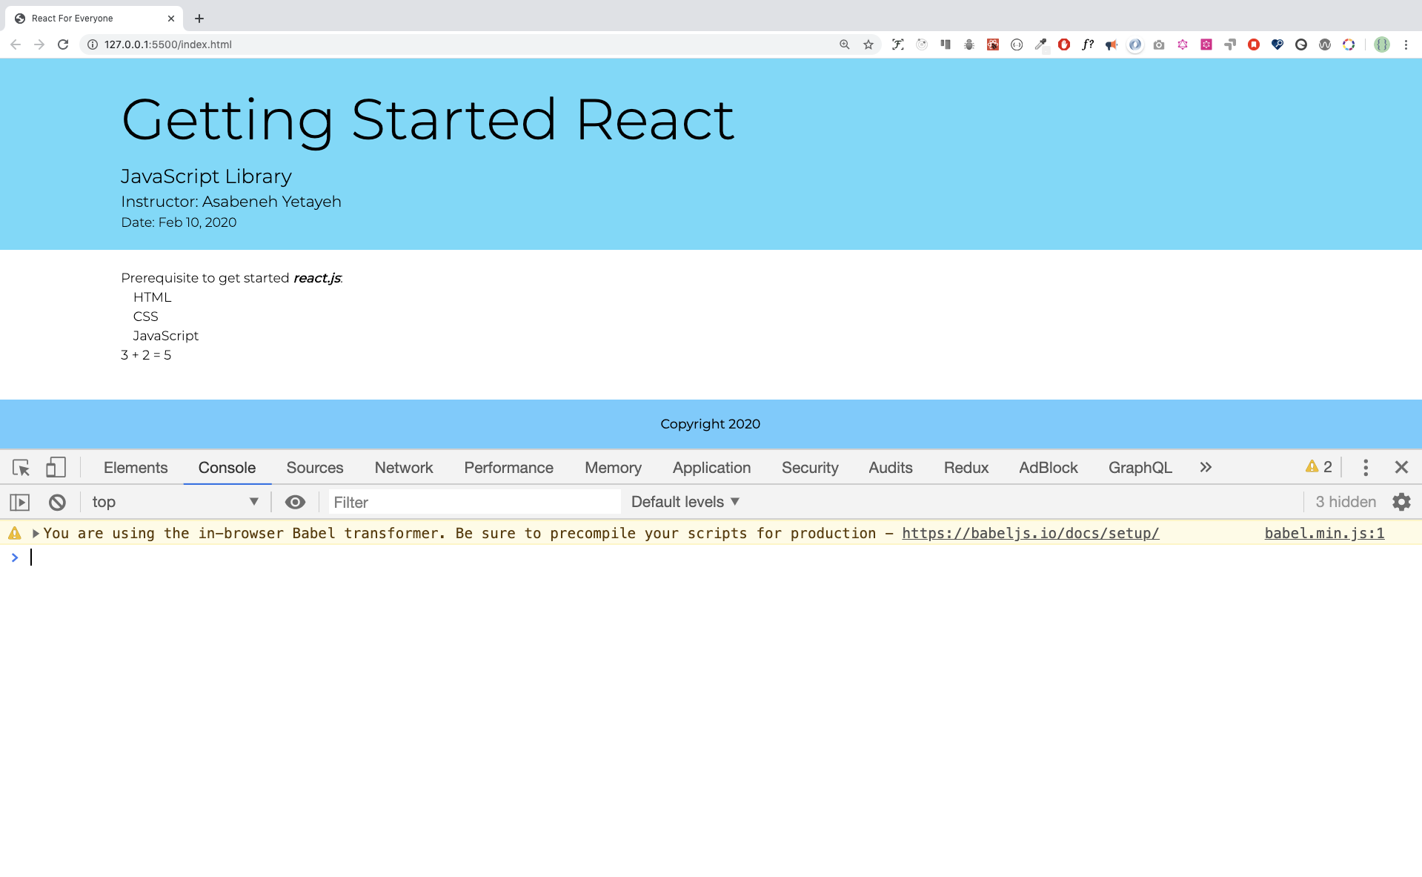Viewport: 1422px width, 877px height.
Task: Close the React For Everyone tab
Action: point(171,19)
